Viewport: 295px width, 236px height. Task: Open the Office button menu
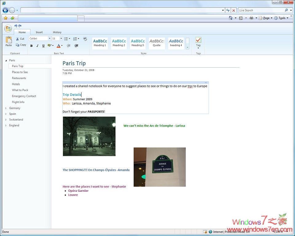coord(8,29)
